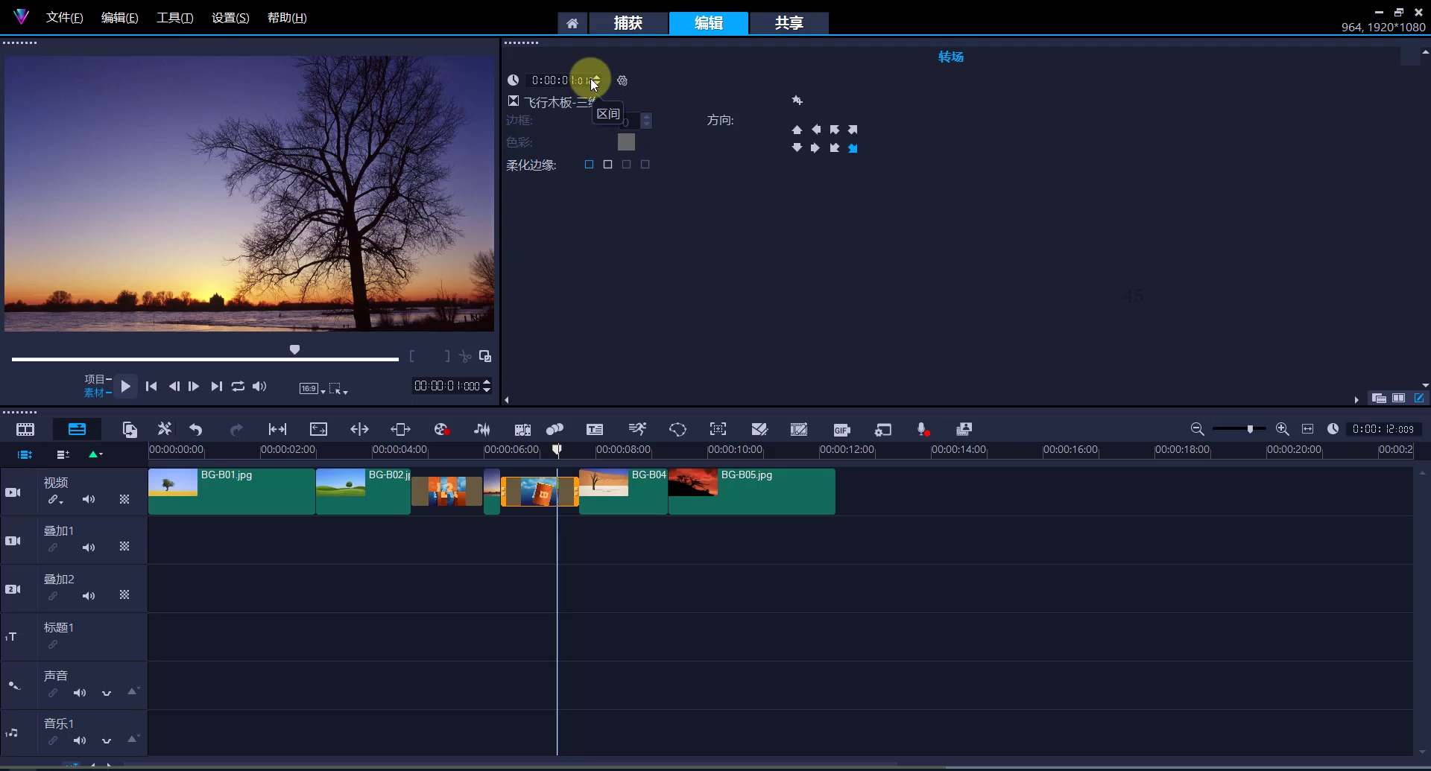Open motion tracking running figure icon

point(637,429)
